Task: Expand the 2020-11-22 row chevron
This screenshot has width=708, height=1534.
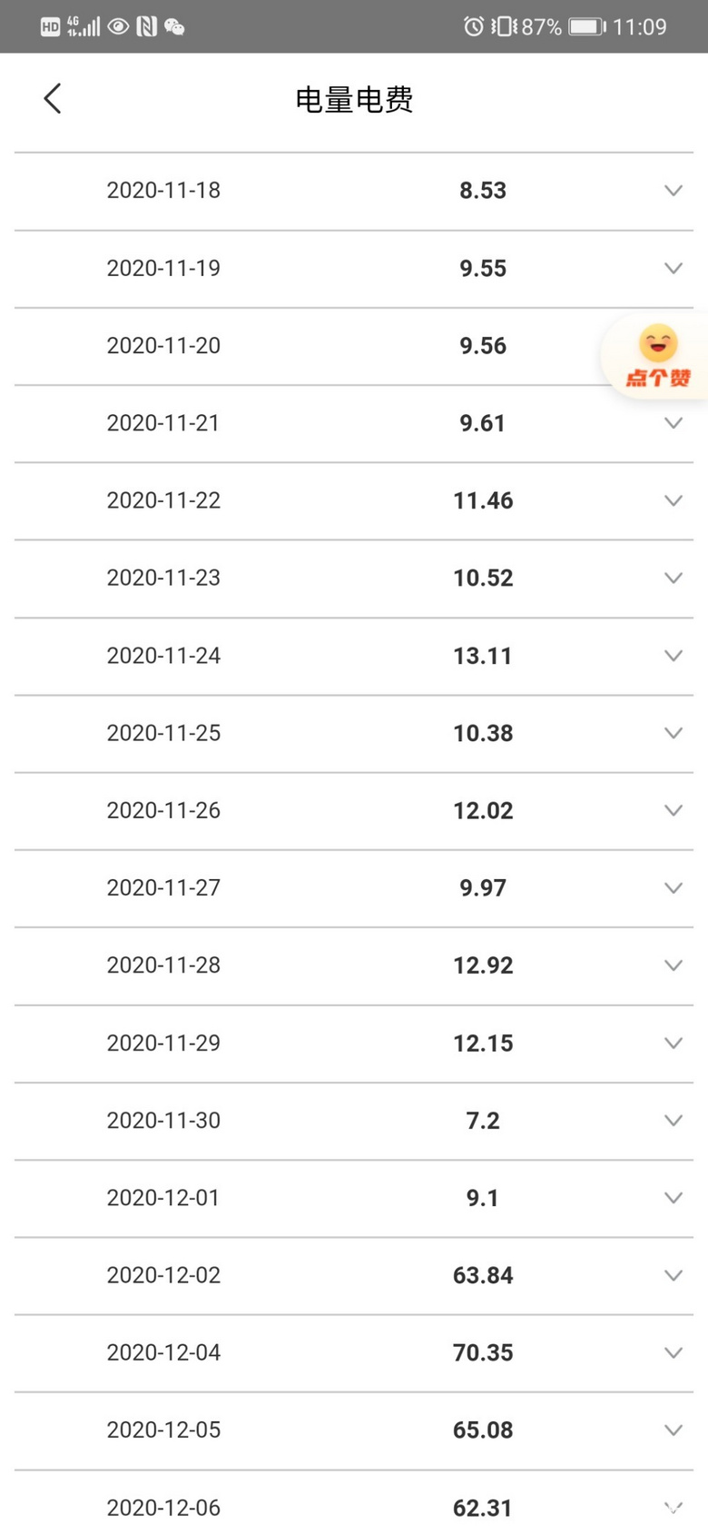Action: (x=673, y=500)
